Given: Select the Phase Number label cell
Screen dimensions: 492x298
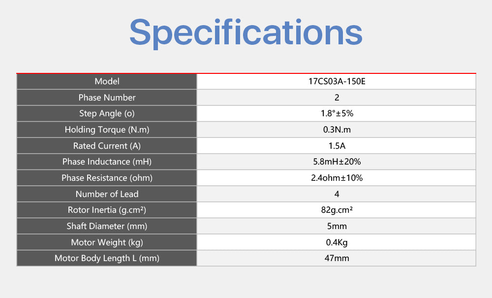Looking at the screenshot, I should [x=107, y=98].
